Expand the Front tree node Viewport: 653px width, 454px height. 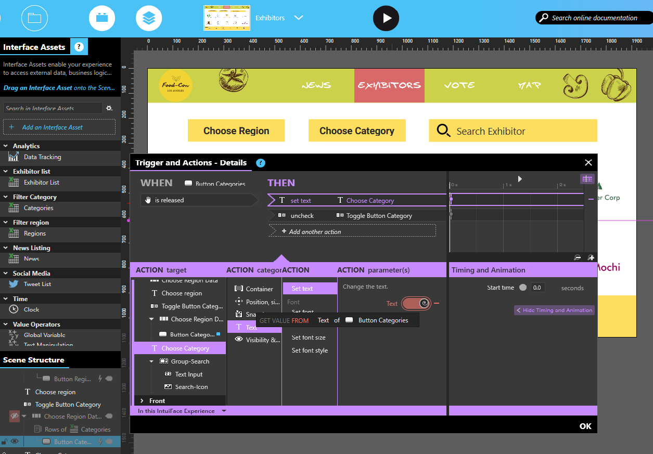pos(142,401)
